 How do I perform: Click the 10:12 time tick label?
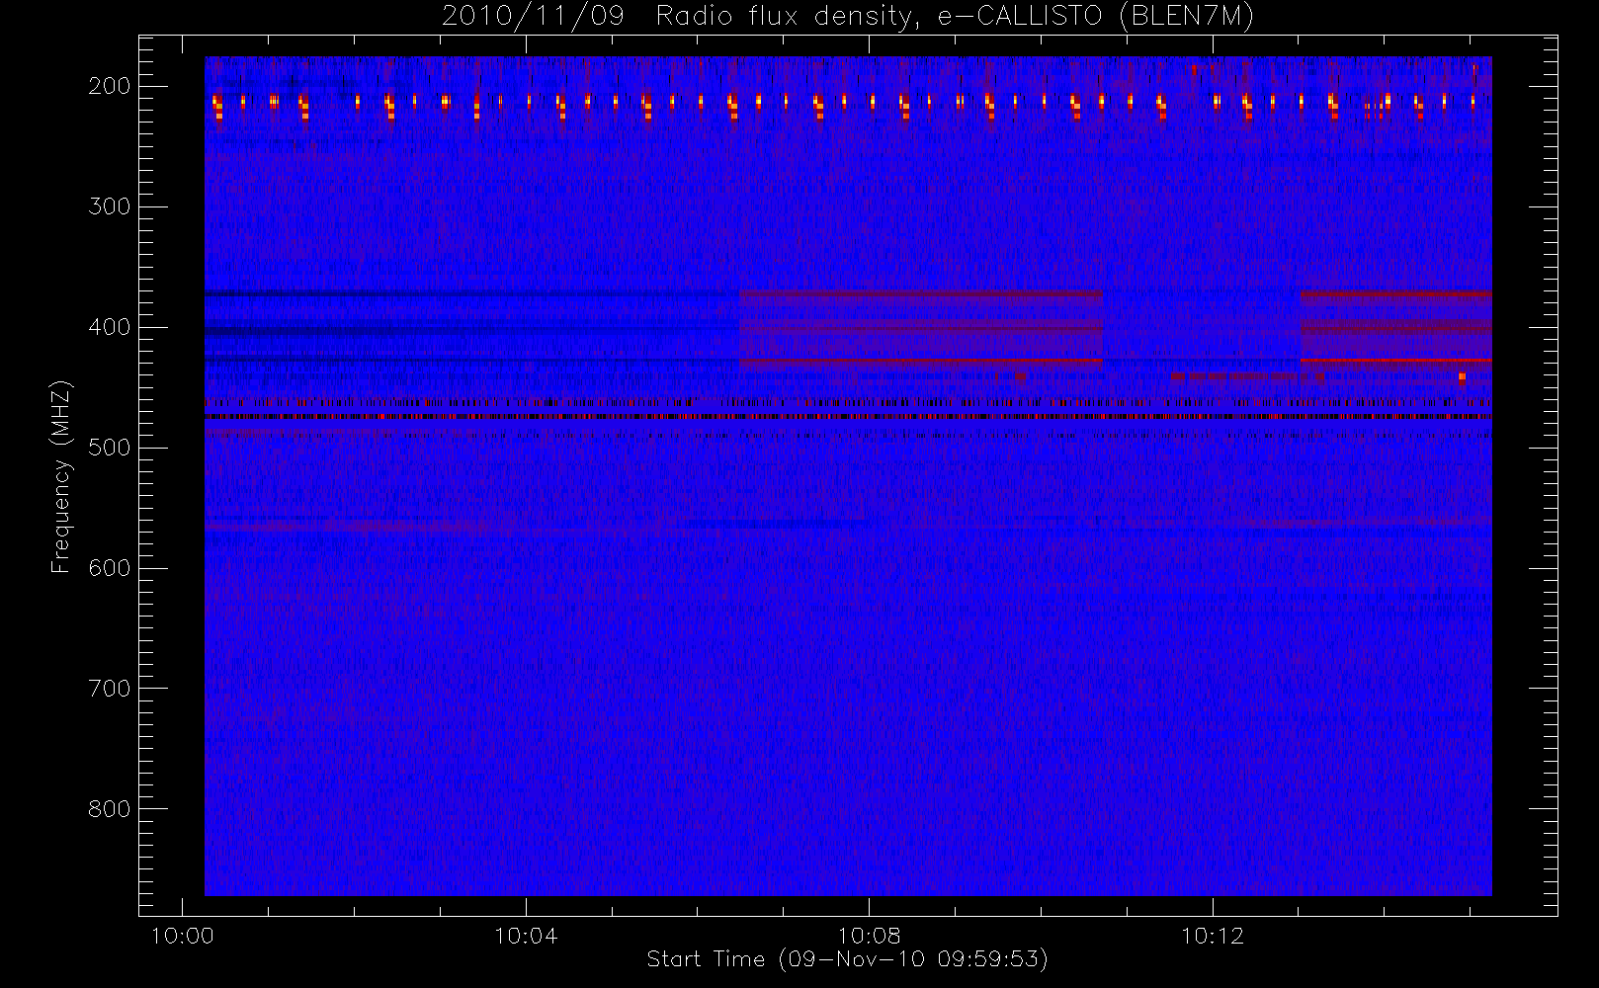1213,936
